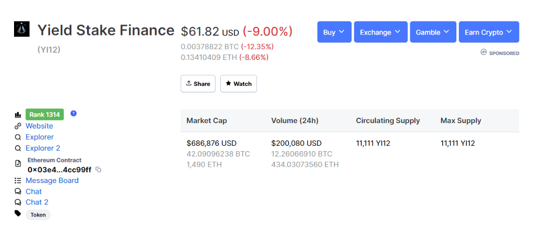The width and height of the screenshot is (553, 237).
Task: Click the Ethereum contract document icon
Action: tap(18, 163)
